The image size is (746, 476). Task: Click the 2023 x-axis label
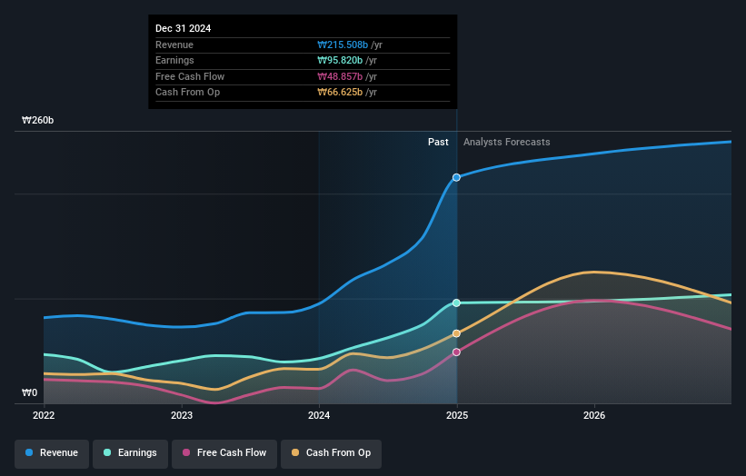[x=182, y=415]
